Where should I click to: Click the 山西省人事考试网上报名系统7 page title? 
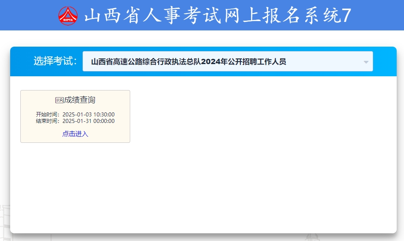point(217,16)
